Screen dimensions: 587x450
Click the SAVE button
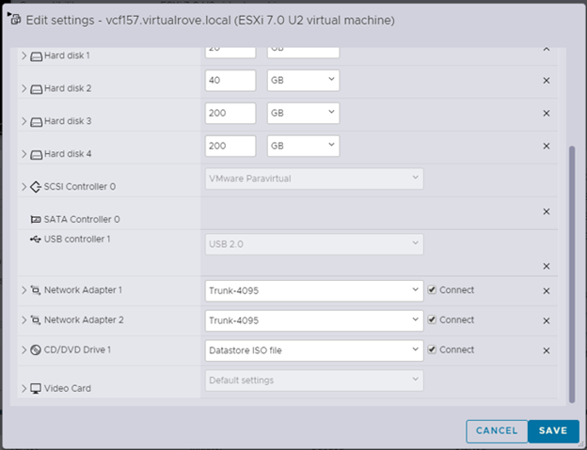(x=553, y=430)
